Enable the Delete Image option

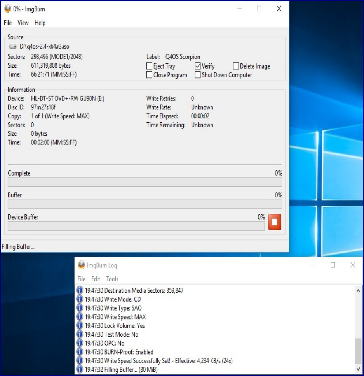(236, 66)
